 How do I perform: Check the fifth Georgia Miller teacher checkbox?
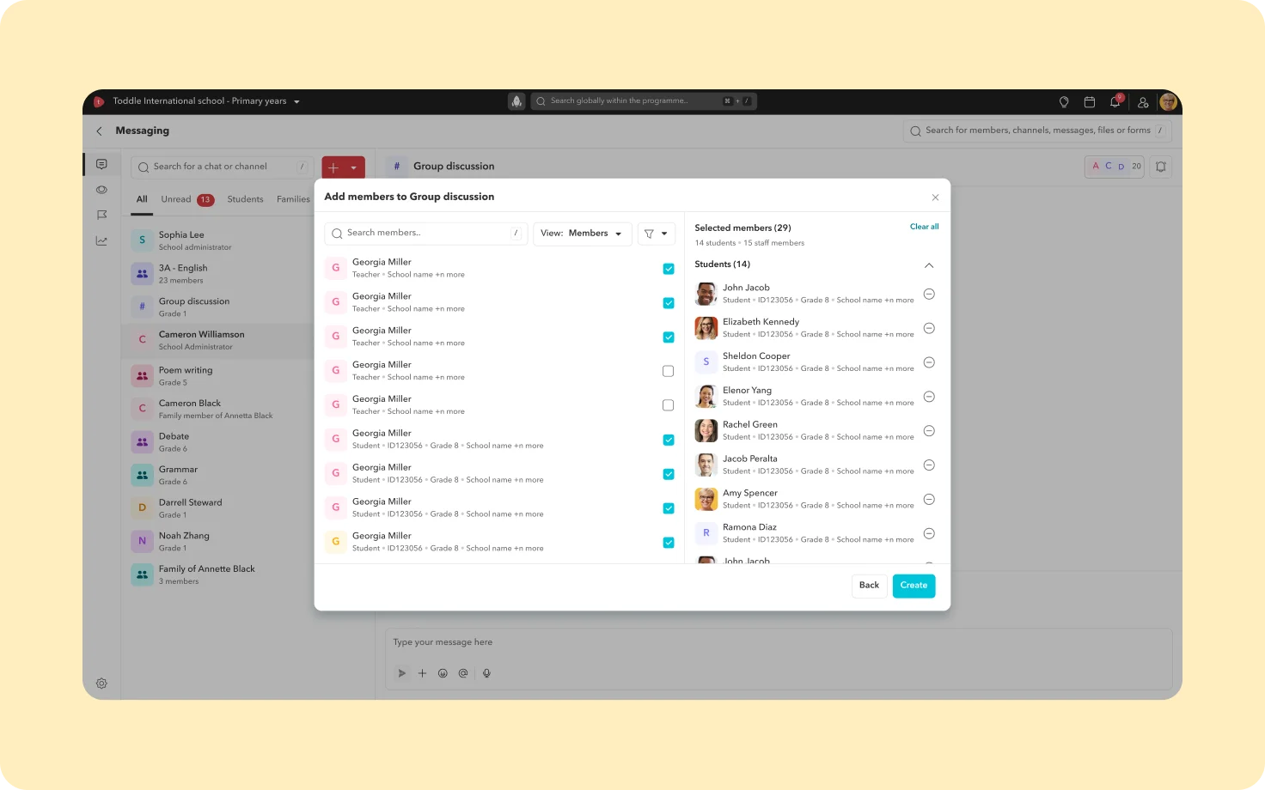(x=668, y=405)
